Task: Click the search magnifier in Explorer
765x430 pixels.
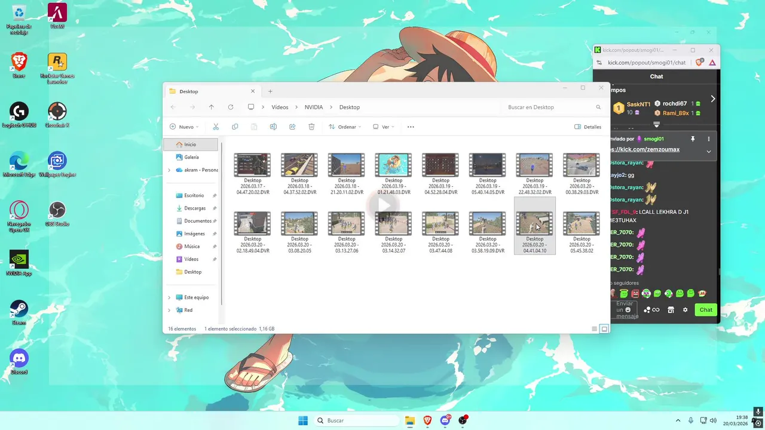Action: [598, 107]
